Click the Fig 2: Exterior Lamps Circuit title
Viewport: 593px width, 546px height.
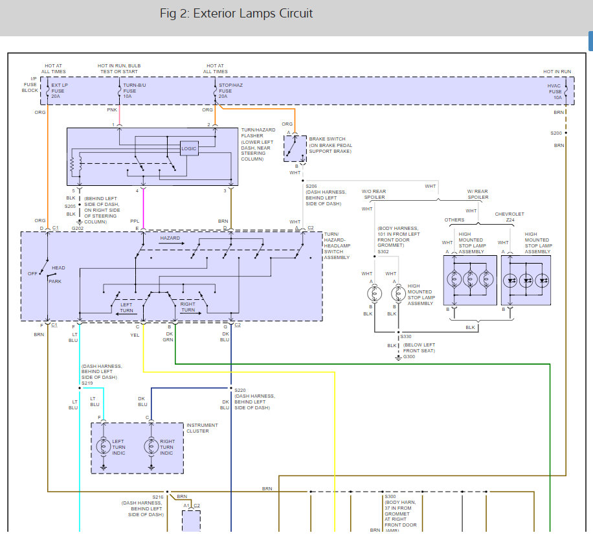(236, 14)
